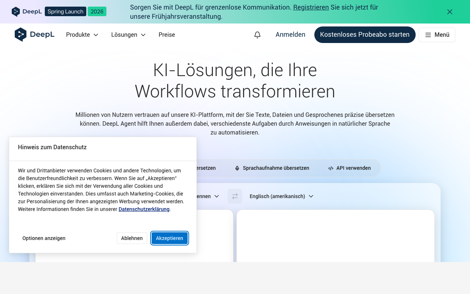The width and height of the screenshot is (470, 294).
Task: Select the microphone icon for Sprachaufnahme übersetzen
Action: click(237, 168)
